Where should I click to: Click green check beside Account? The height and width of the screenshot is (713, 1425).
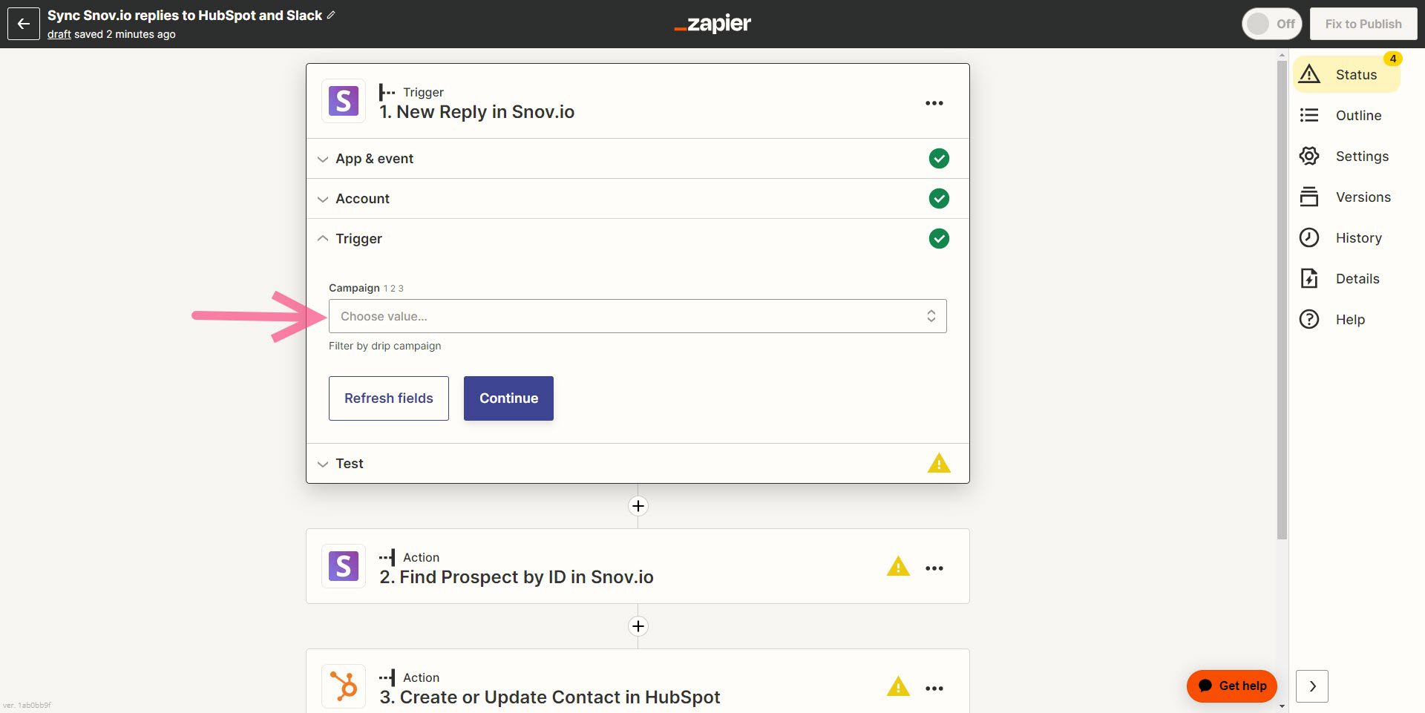point(939,199)
